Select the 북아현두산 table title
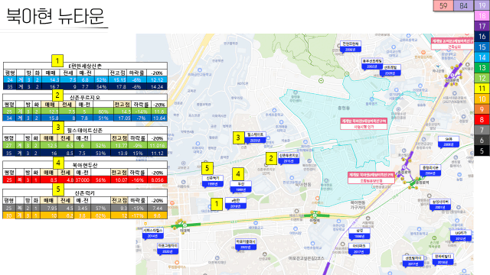This screenshot has height=275, width=490. point(85,165)
